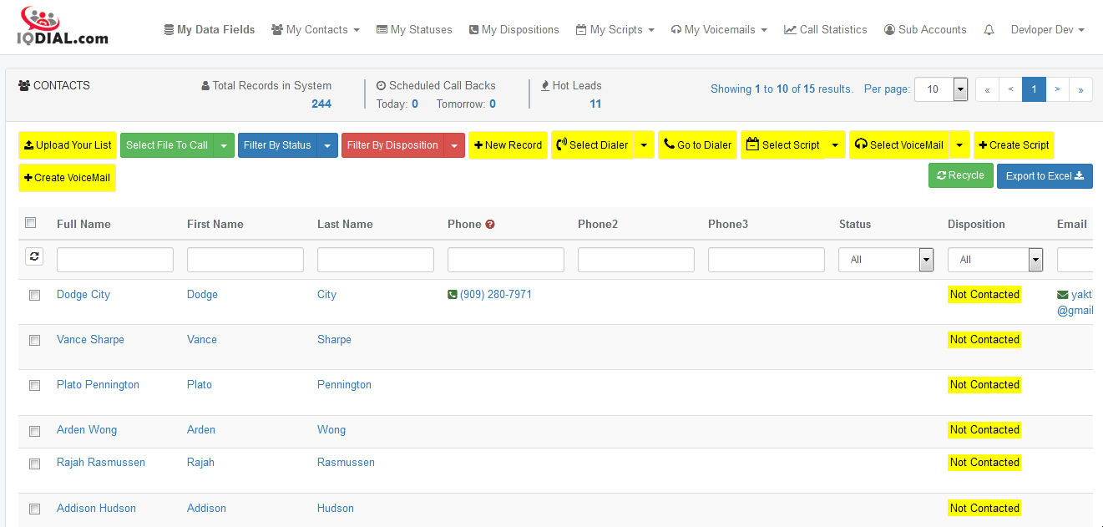Go to first page with « button
Viewport: 1103px width, 527px height.
[x=987, y=89]
